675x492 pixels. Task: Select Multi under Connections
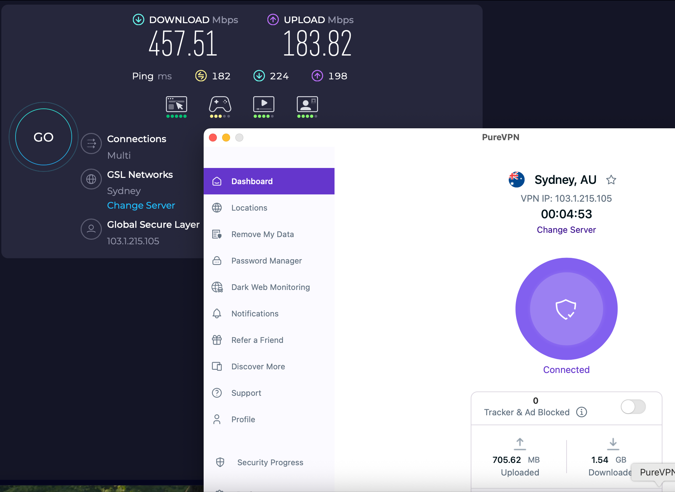119,155
